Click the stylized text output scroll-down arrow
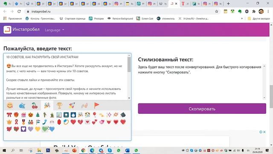The image size is (273, 154). [x=264, y=98]
